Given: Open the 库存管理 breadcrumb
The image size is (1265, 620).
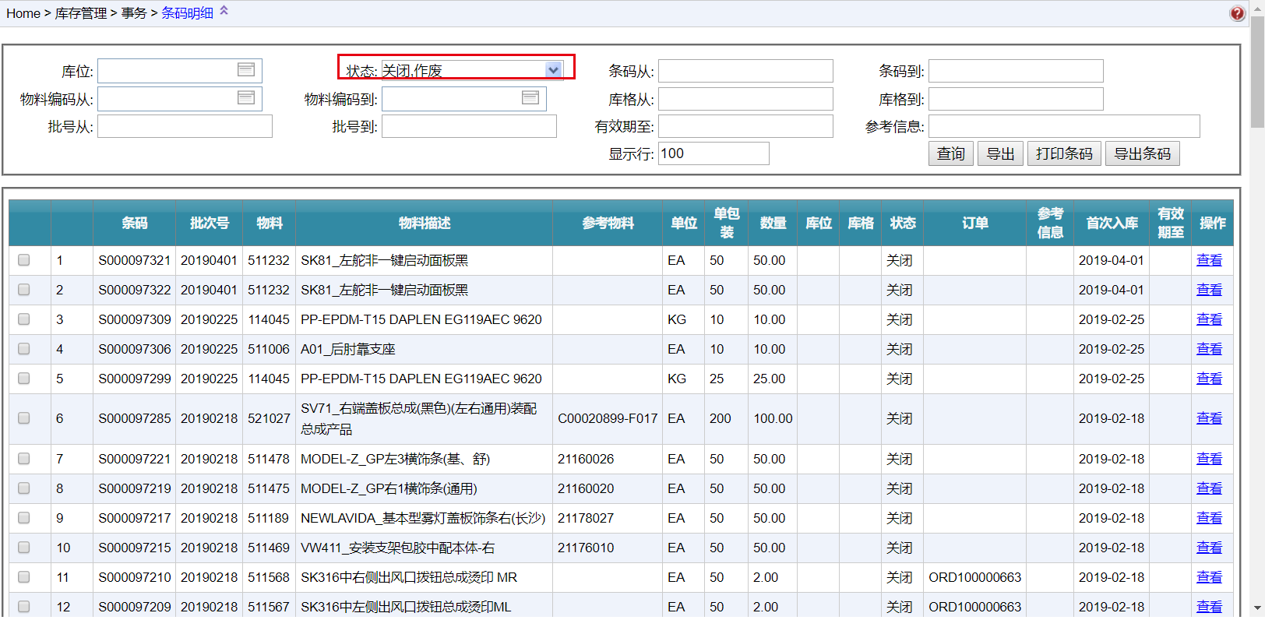Looking at the screenshot, I should (x=81, y=13).
